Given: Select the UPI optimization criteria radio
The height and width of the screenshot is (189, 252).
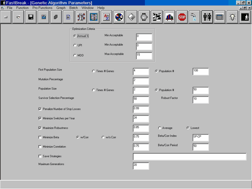Looking at the screenshot, I should tap(75, 45).
